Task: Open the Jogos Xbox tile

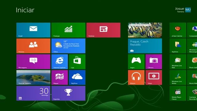Action: [x=136, y=62]
